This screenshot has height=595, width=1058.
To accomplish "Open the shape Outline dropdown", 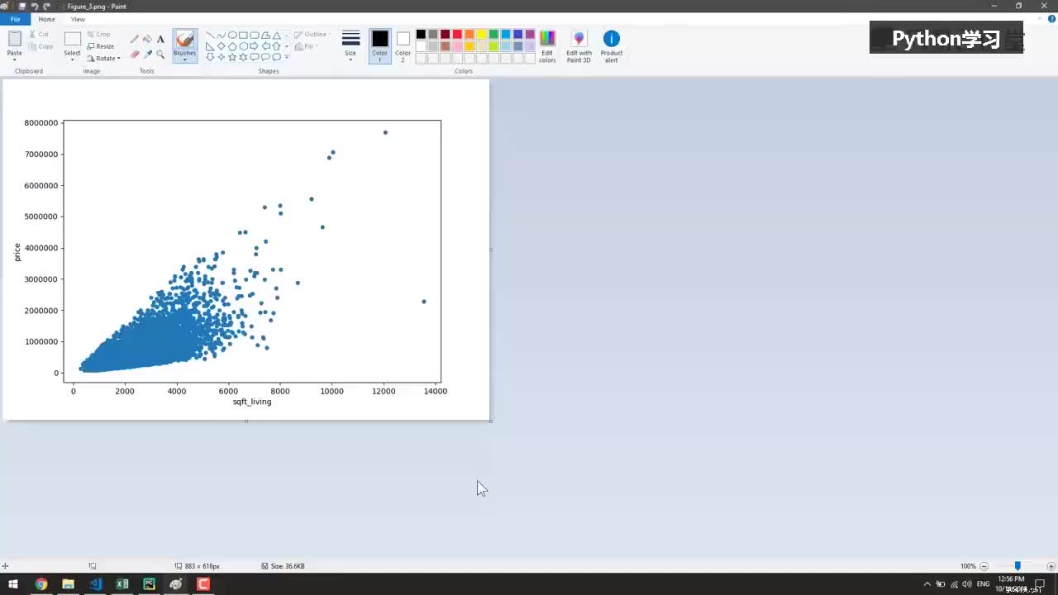I will (313, 35).
